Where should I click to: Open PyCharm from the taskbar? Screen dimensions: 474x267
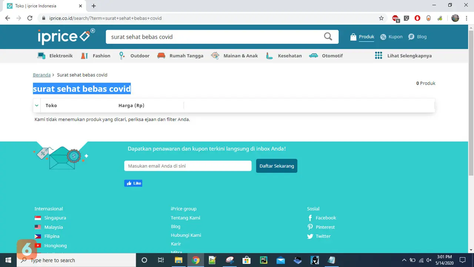(264, 260)
